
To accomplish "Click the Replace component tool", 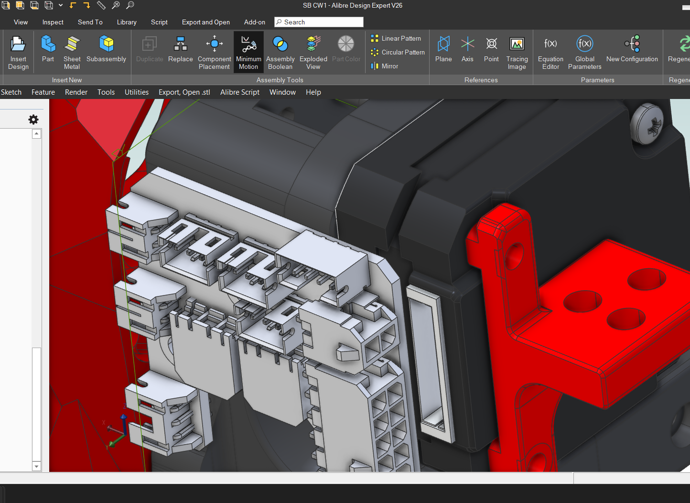I will 180,49.
